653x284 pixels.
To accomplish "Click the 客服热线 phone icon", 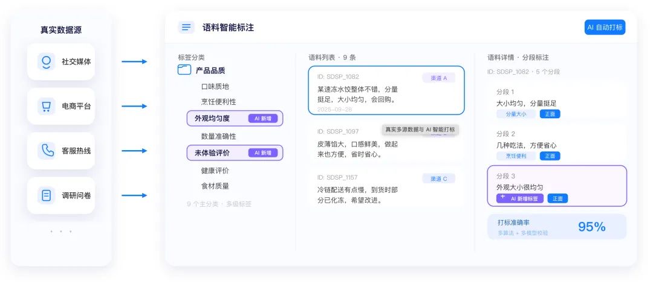I will (x=46, y=151).
